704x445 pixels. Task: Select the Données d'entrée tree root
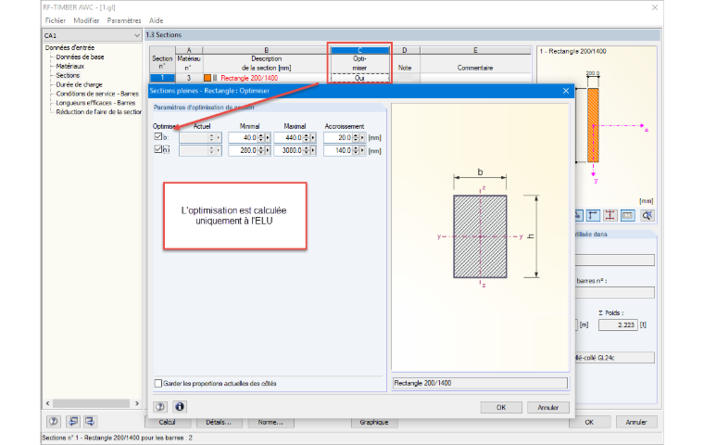tap(69, 47)
